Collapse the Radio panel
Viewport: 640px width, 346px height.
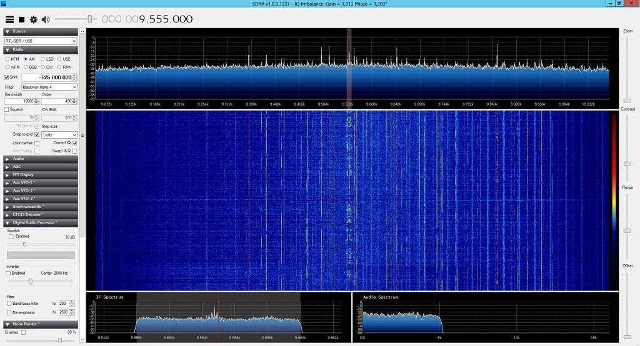click(41, 50)
